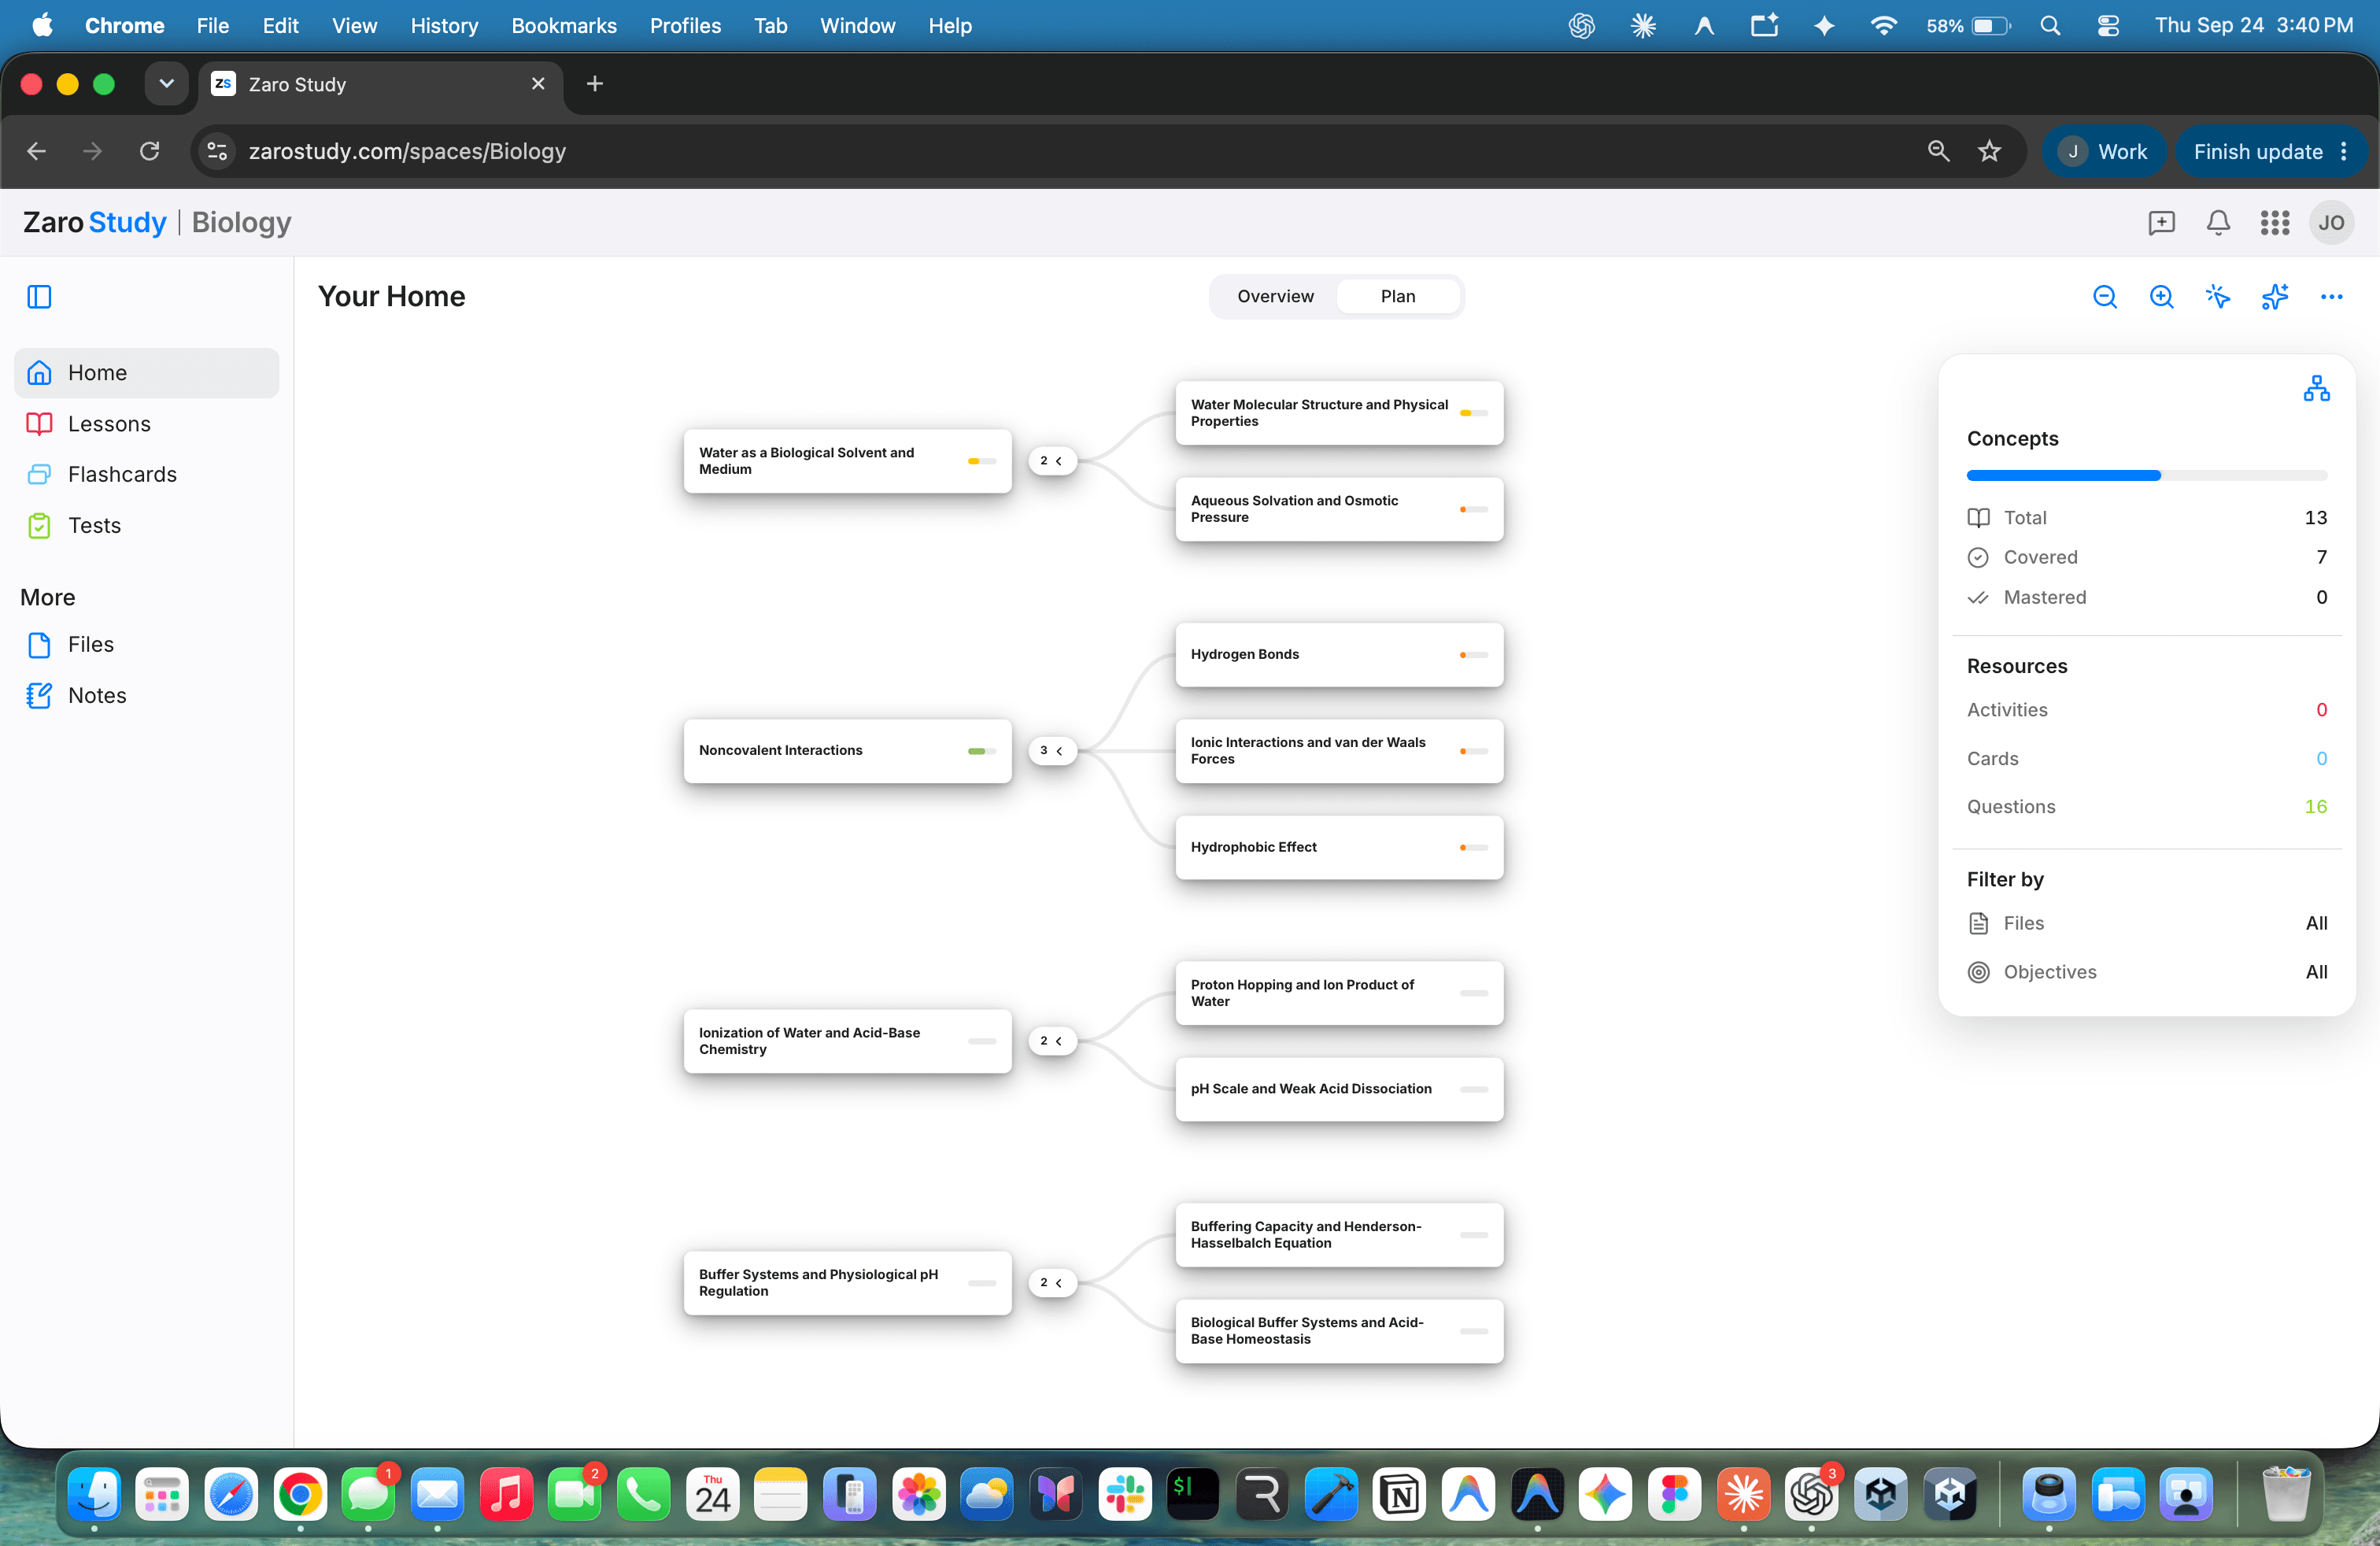Open Flashcards in the sidebar

point(146,474)
